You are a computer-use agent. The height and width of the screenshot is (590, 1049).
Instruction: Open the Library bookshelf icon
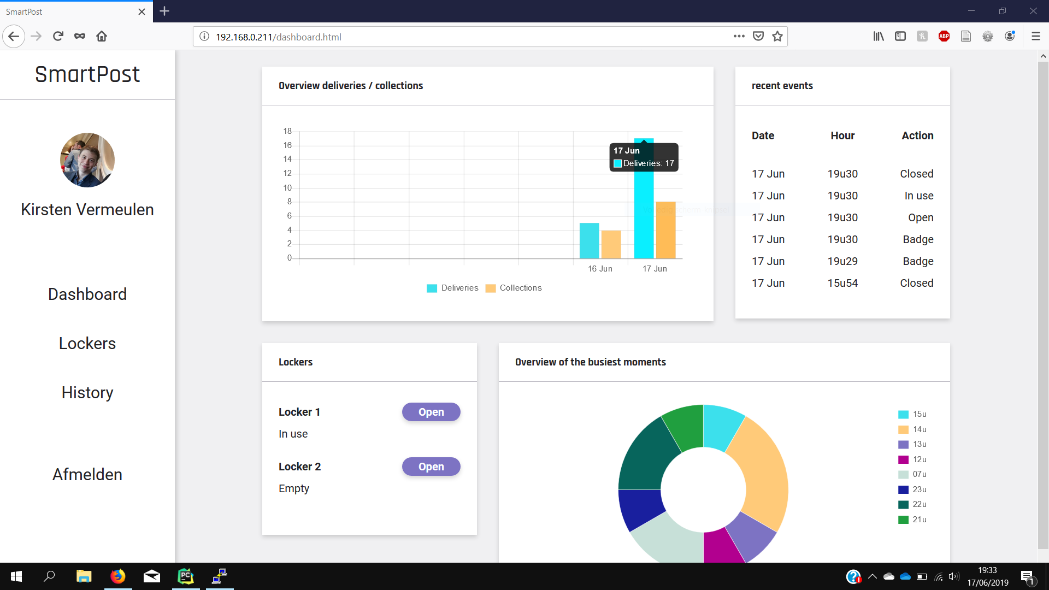(878, 37)
